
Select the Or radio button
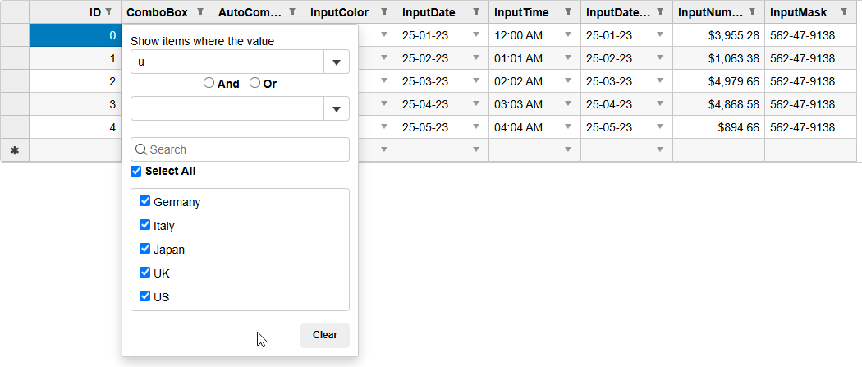point(255,83)
